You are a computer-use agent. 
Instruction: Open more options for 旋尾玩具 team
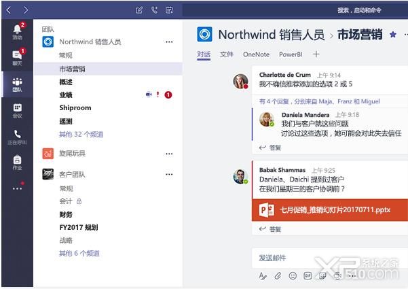click(169, 154)
